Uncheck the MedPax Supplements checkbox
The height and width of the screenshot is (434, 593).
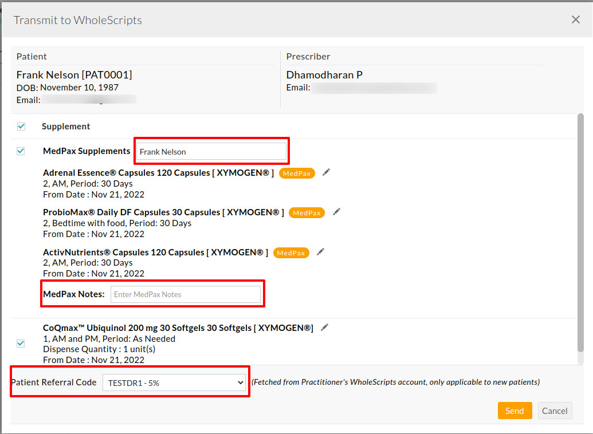[21, 151]
